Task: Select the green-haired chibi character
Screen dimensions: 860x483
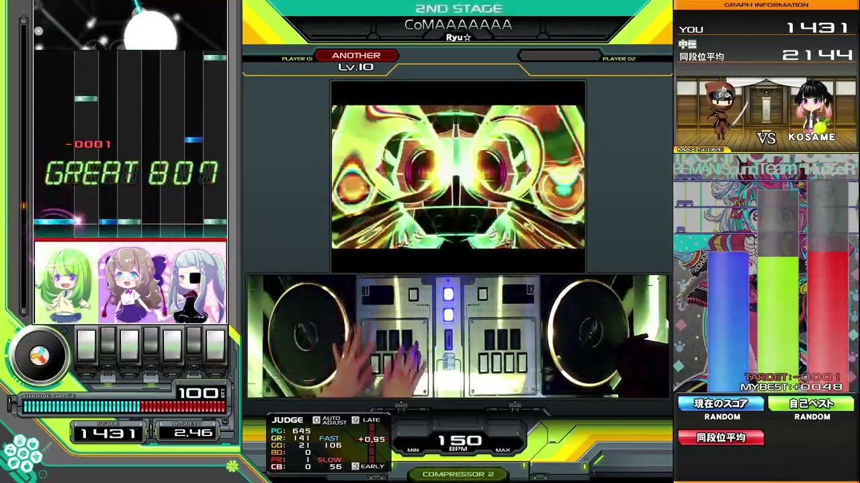Action: pyautogui.click(x=65, y=284)
